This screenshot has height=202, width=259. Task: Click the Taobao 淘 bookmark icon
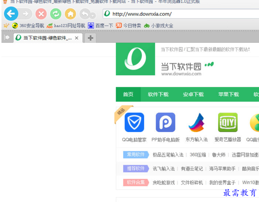pyautogui.click(x=119, y=25)
